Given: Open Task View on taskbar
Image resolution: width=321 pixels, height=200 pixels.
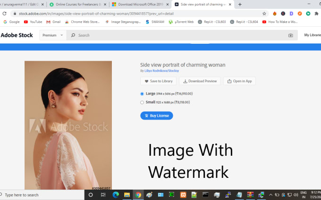Looking at the screenshot, I should [103, 195].
